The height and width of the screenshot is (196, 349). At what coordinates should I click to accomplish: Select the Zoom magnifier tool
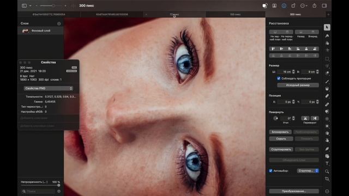[327, 171]
